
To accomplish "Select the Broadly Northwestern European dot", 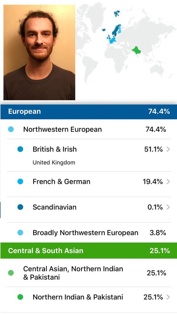I will point(20,232).
